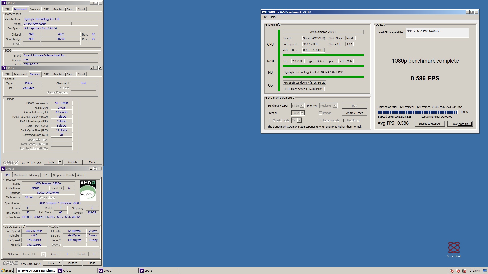This screenshot has width=488, height=274.
Task: Open the Help menu in HWBOT
Action: [272, 17]
